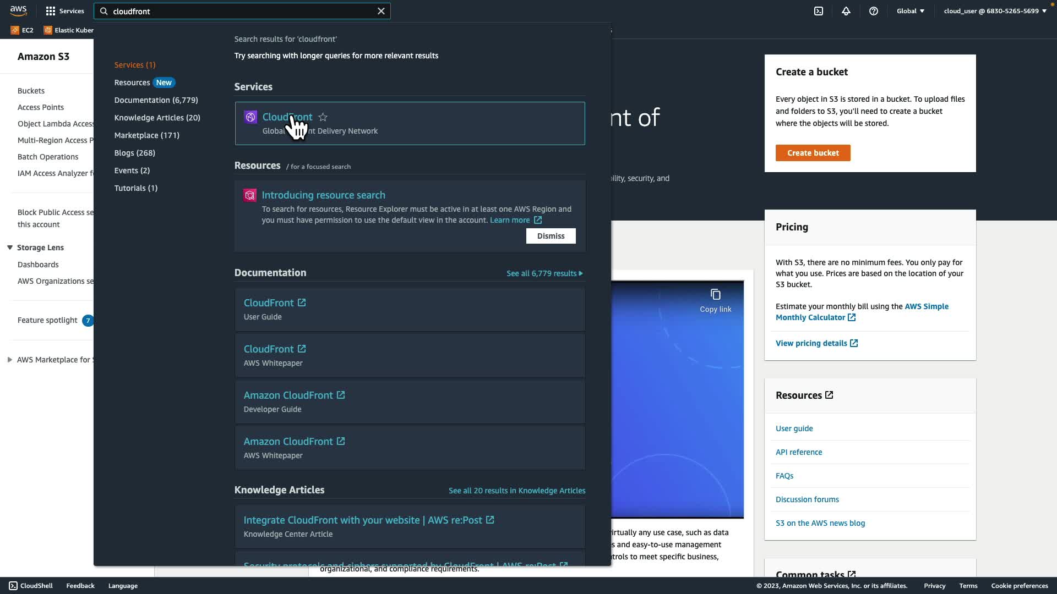The image size is (1057, 594).
Task: Open the CloudShell icon in top bar
Action: [819, 11]
